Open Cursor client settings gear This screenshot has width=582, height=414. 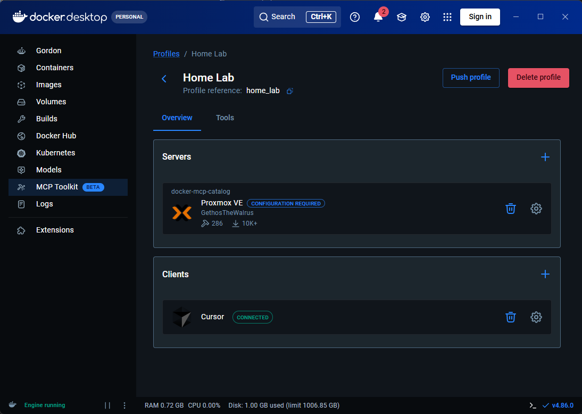tap(536, 317)
